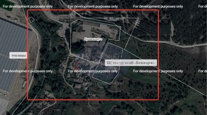
Task: Click the top-left «For development purposes only» watermark
Action: click(x=28, y=6)
